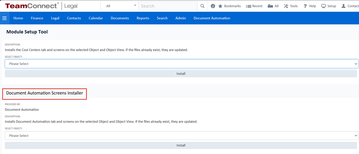
Task: Open the hamburger menu in blue bar
Action: [x=4, y=18]
